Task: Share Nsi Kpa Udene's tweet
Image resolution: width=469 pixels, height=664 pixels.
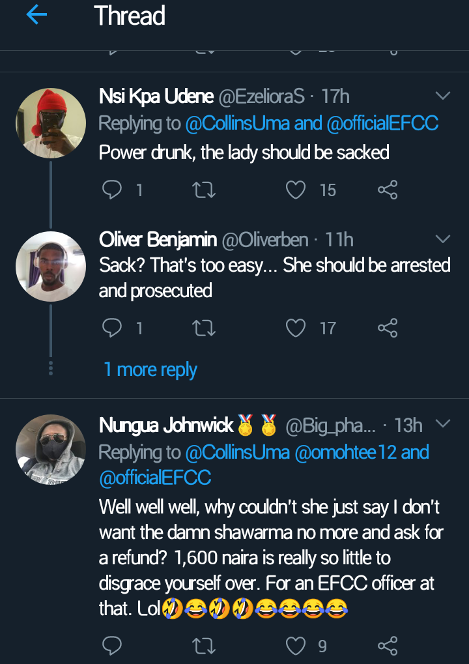Action: [x=388, y=190]
